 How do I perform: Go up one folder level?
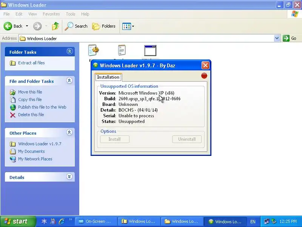(55, 26)
